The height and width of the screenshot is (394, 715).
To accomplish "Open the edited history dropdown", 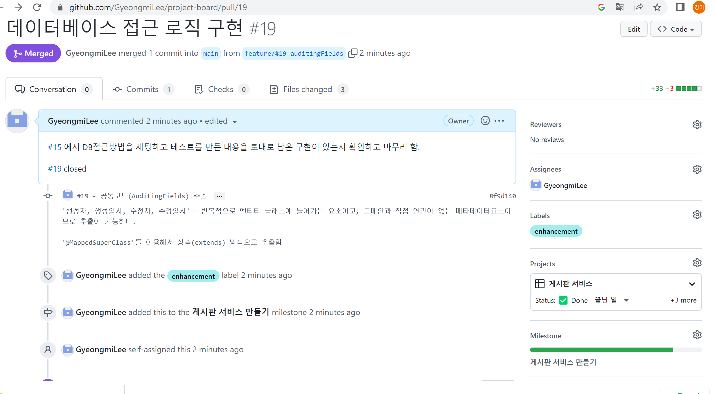I will (235, 122).
